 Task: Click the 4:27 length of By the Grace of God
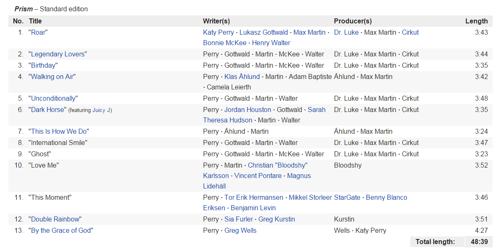(481, 230)
